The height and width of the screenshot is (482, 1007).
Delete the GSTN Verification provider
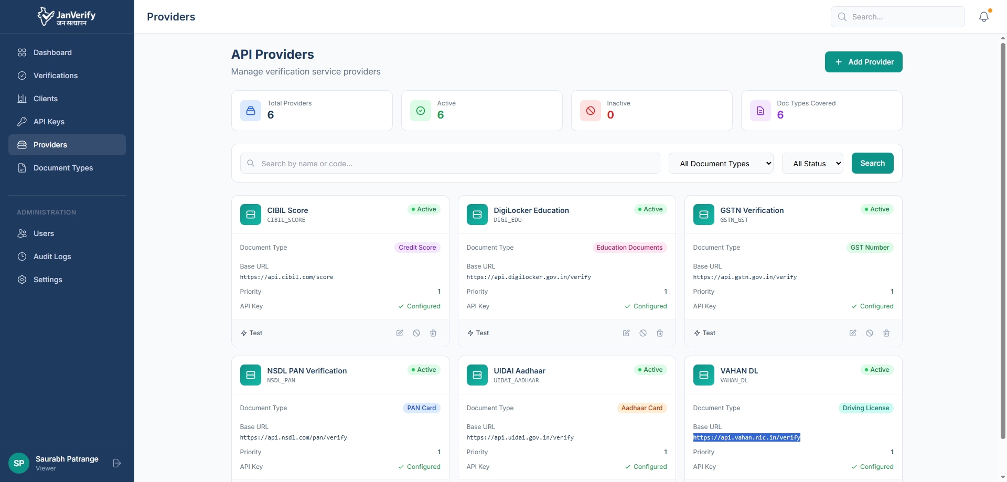click(886, 333)
